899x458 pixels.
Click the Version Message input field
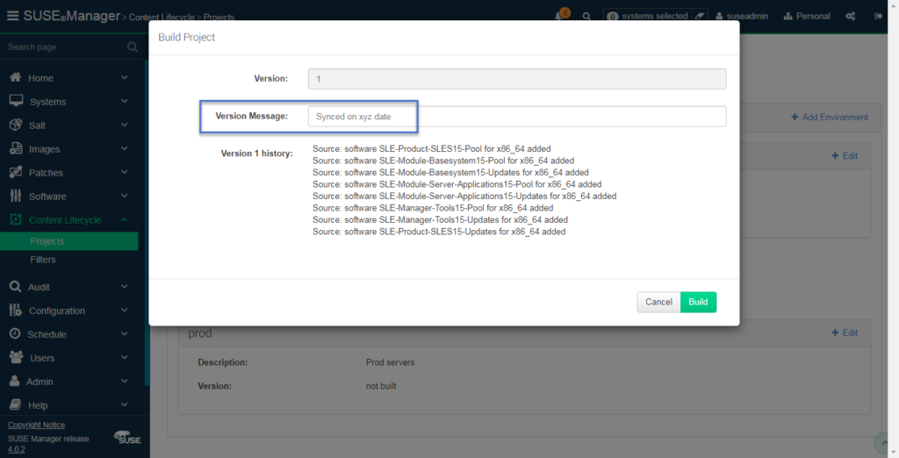click(517, 117)
